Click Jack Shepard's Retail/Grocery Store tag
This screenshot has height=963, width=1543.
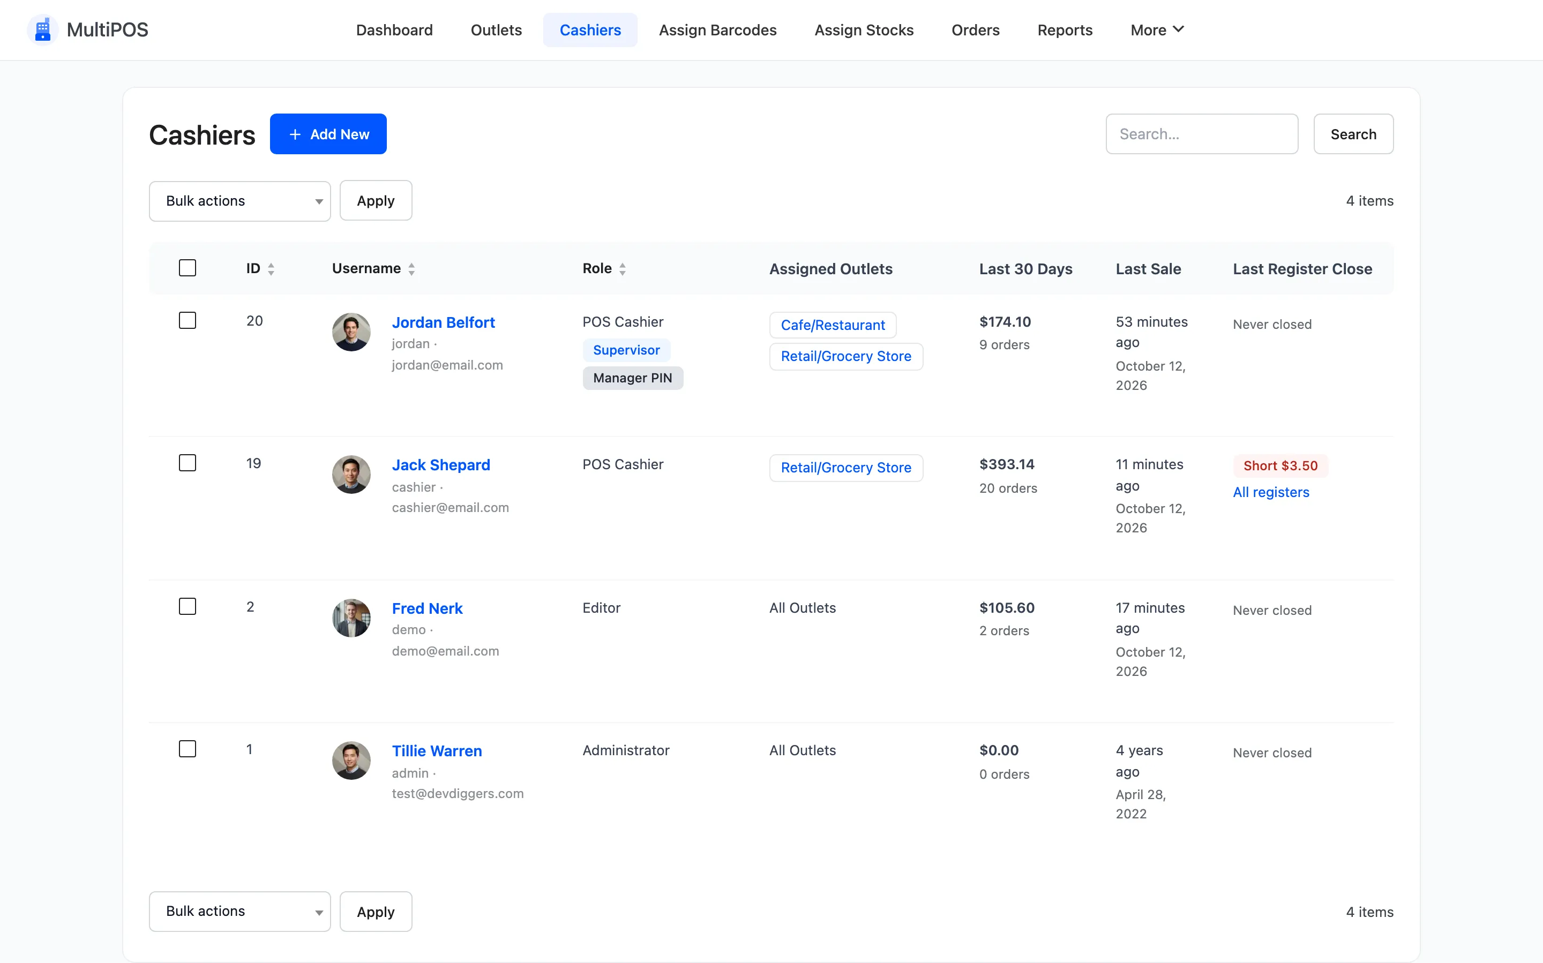tap(846, 468)
